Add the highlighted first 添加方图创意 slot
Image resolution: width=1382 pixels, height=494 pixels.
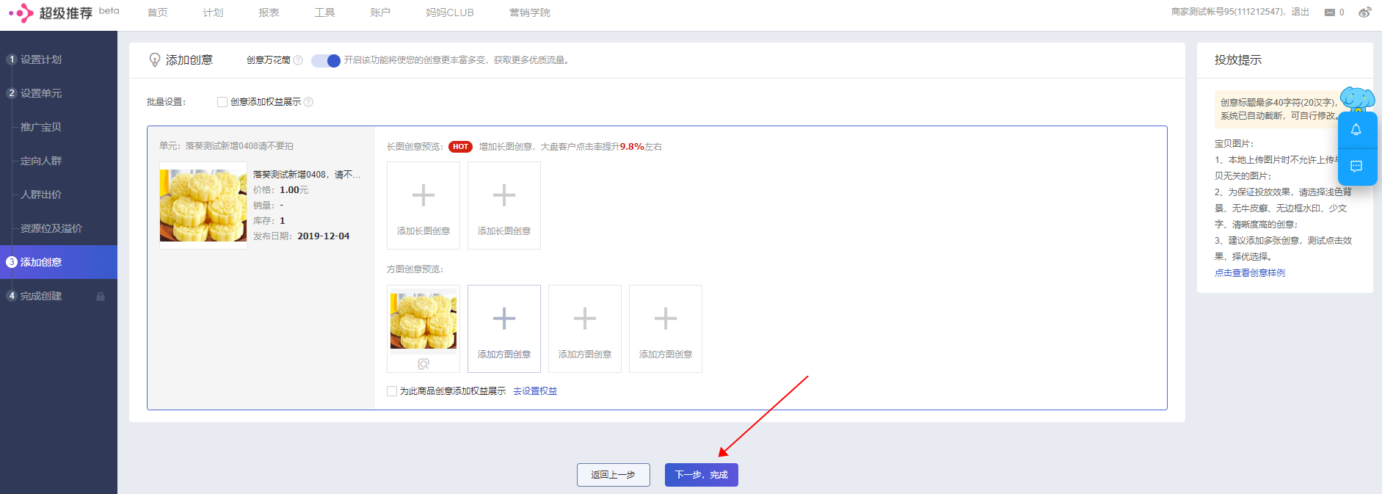504,329
